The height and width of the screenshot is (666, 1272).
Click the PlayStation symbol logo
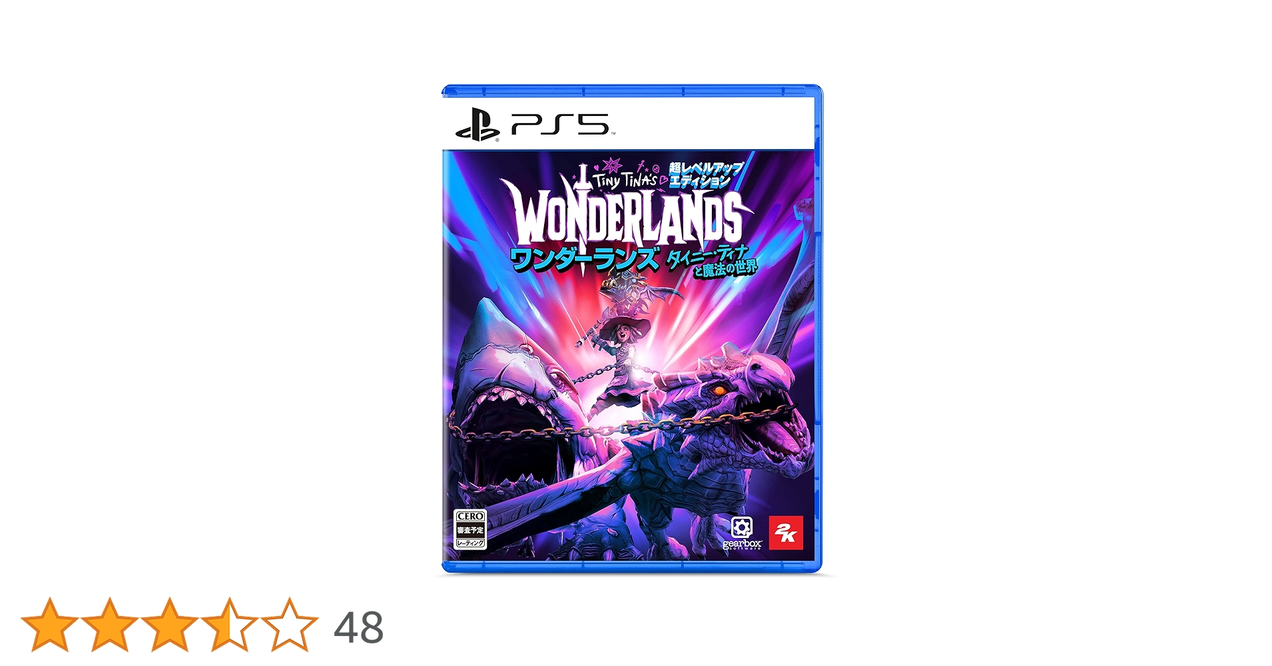pos(477,125)
